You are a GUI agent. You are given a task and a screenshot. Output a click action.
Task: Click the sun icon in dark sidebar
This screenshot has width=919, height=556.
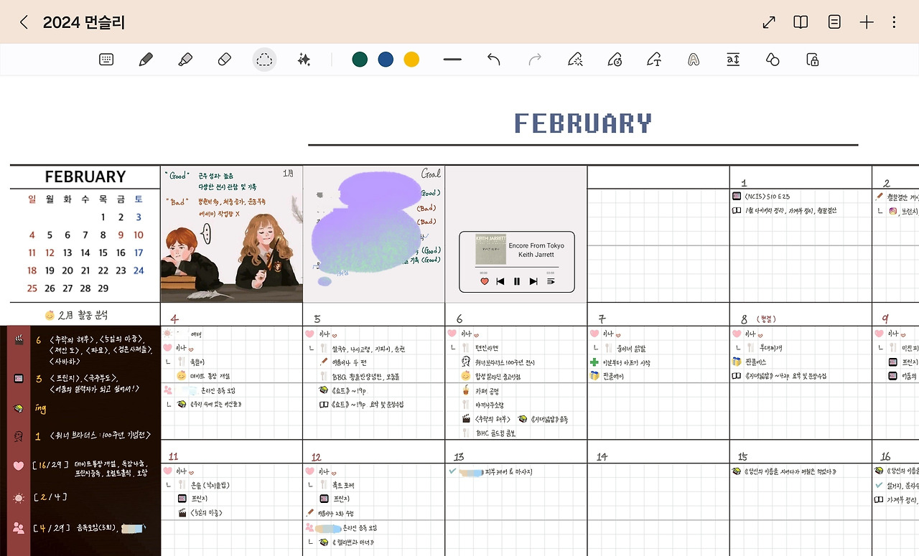pos(19,497)
